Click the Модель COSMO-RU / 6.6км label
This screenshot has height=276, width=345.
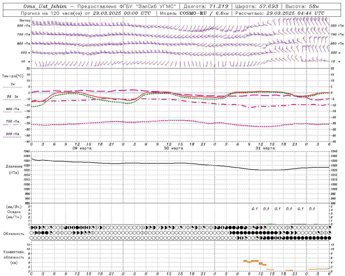(194, 13)
